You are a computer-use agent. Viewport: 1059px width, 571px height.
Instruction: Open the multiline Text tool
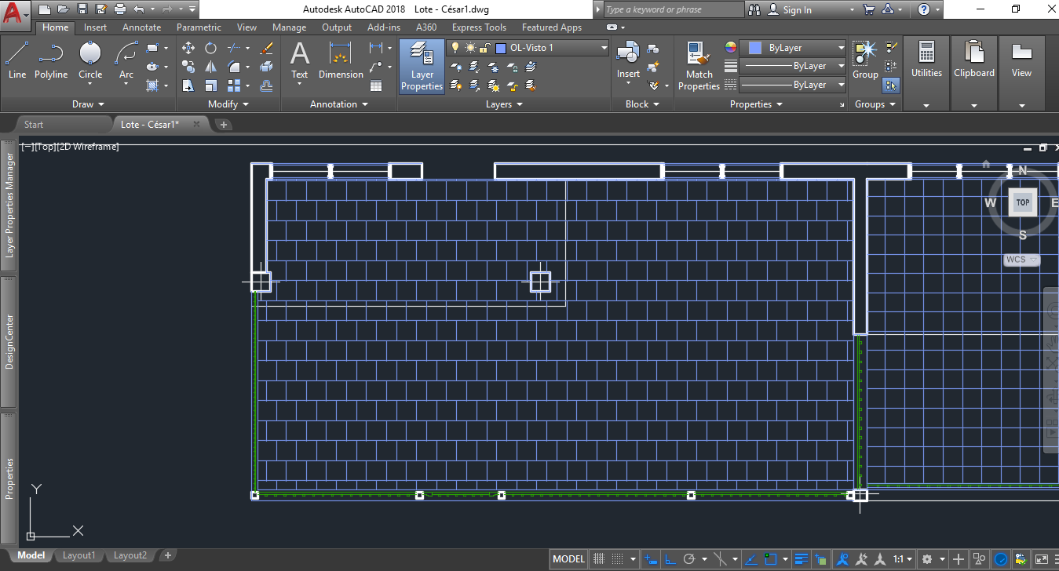300,60
